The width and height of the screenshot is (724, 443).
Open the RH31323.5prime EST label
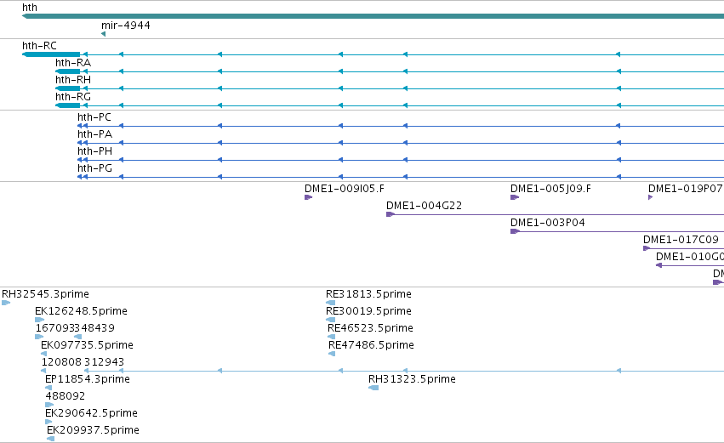pos(412,379)
